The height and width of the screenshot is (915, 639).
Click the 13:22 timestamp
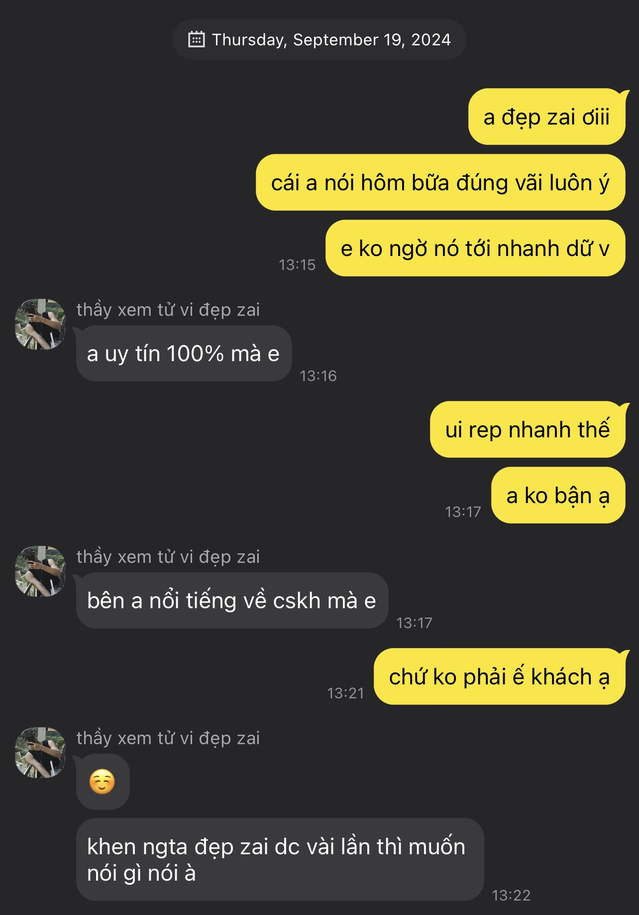[511, 895]
